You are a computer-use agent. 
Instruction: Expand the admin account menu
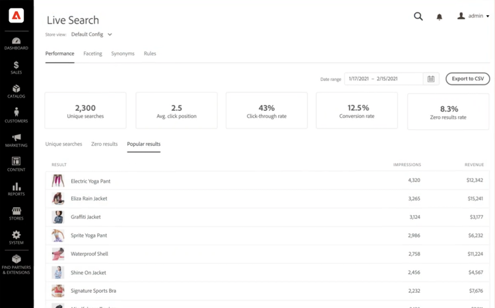pos(474,16)
